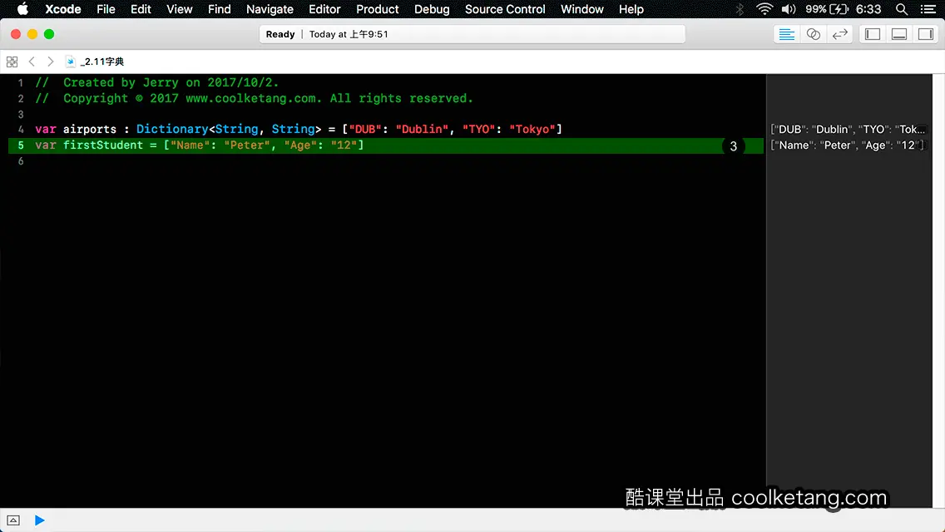Viewport: 945px width, 532px height.
Task: Toggle the navigator panel
Action: coord(873,34)
